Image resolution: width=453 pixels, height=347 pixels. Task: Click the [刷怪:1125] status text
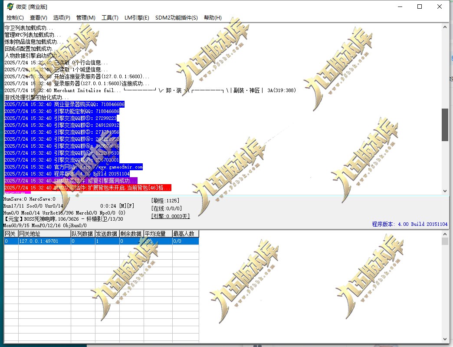pyautogui.click(x=165, y=201)
